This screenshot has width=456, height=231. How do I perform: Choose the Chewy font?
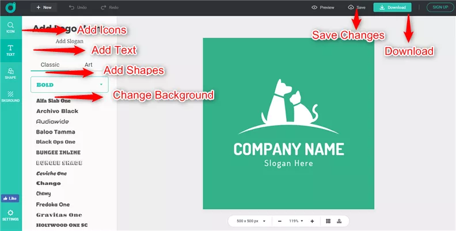[x=43, y=194]
